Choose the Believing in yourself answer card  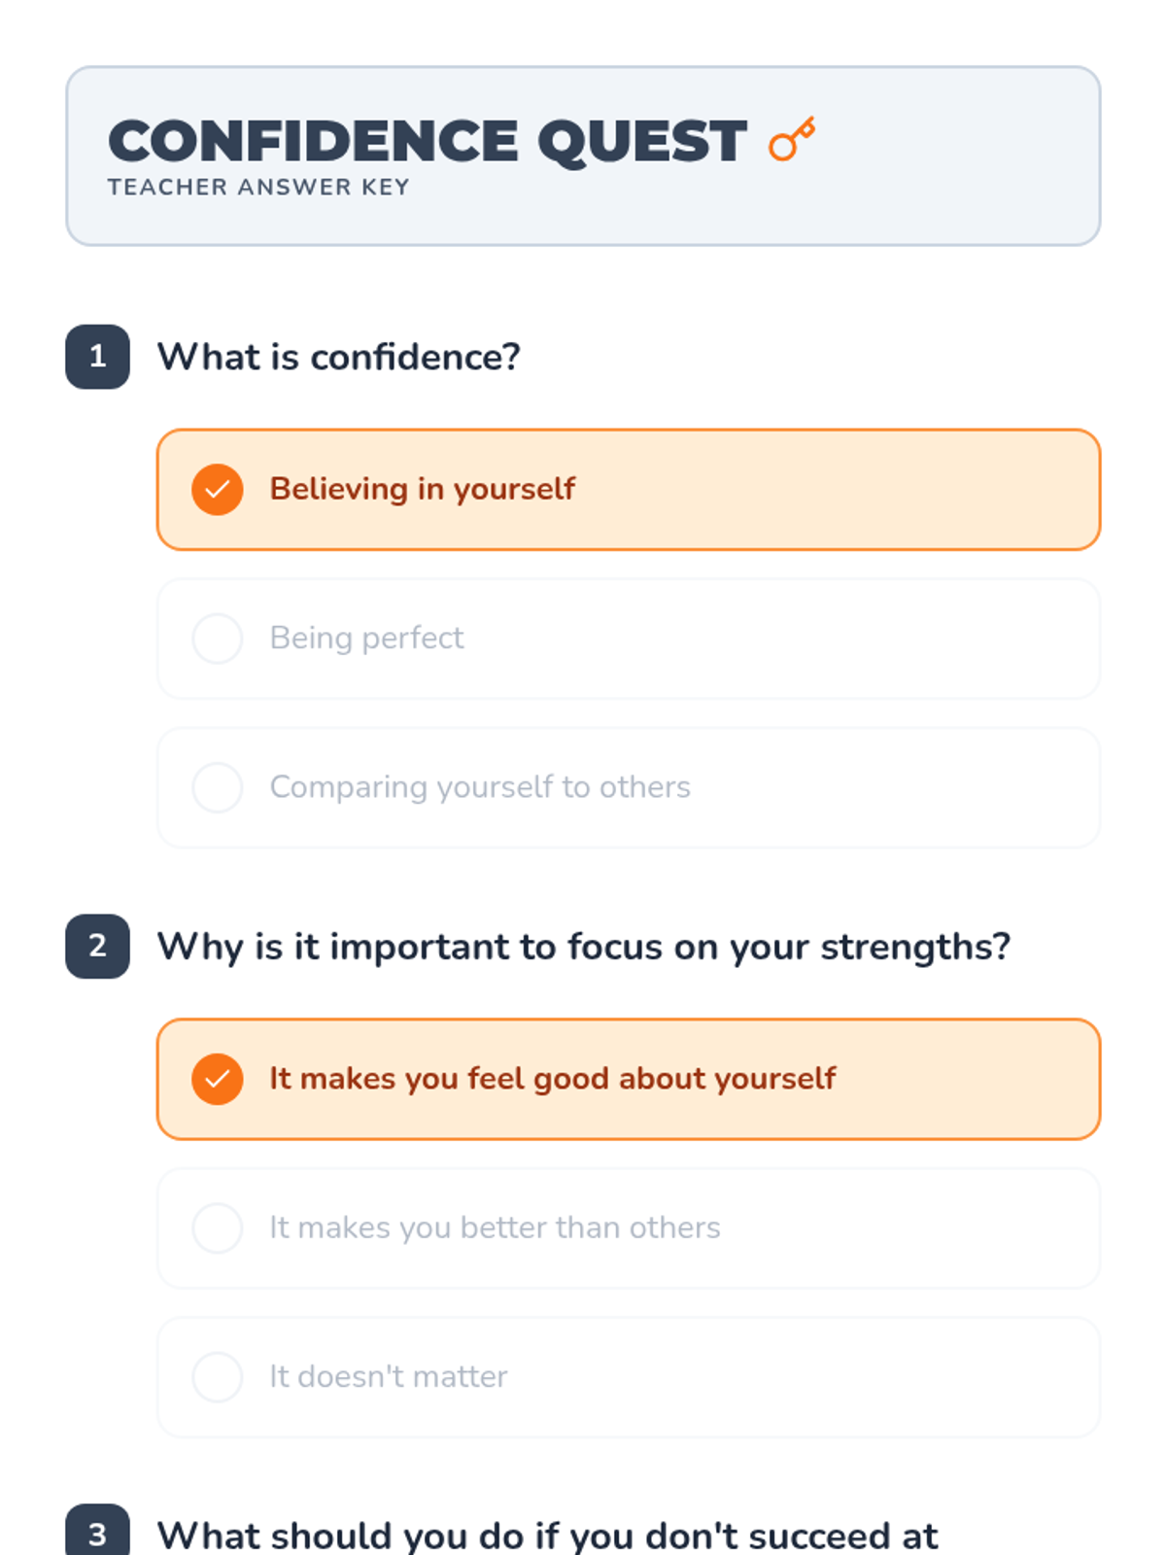click(x=629, y=490)
